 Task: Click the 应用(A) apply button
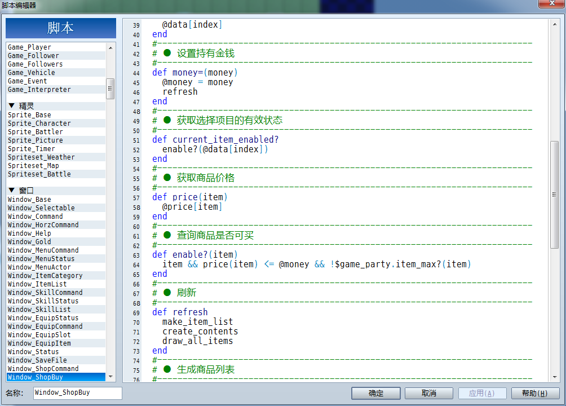click(482, 393)
